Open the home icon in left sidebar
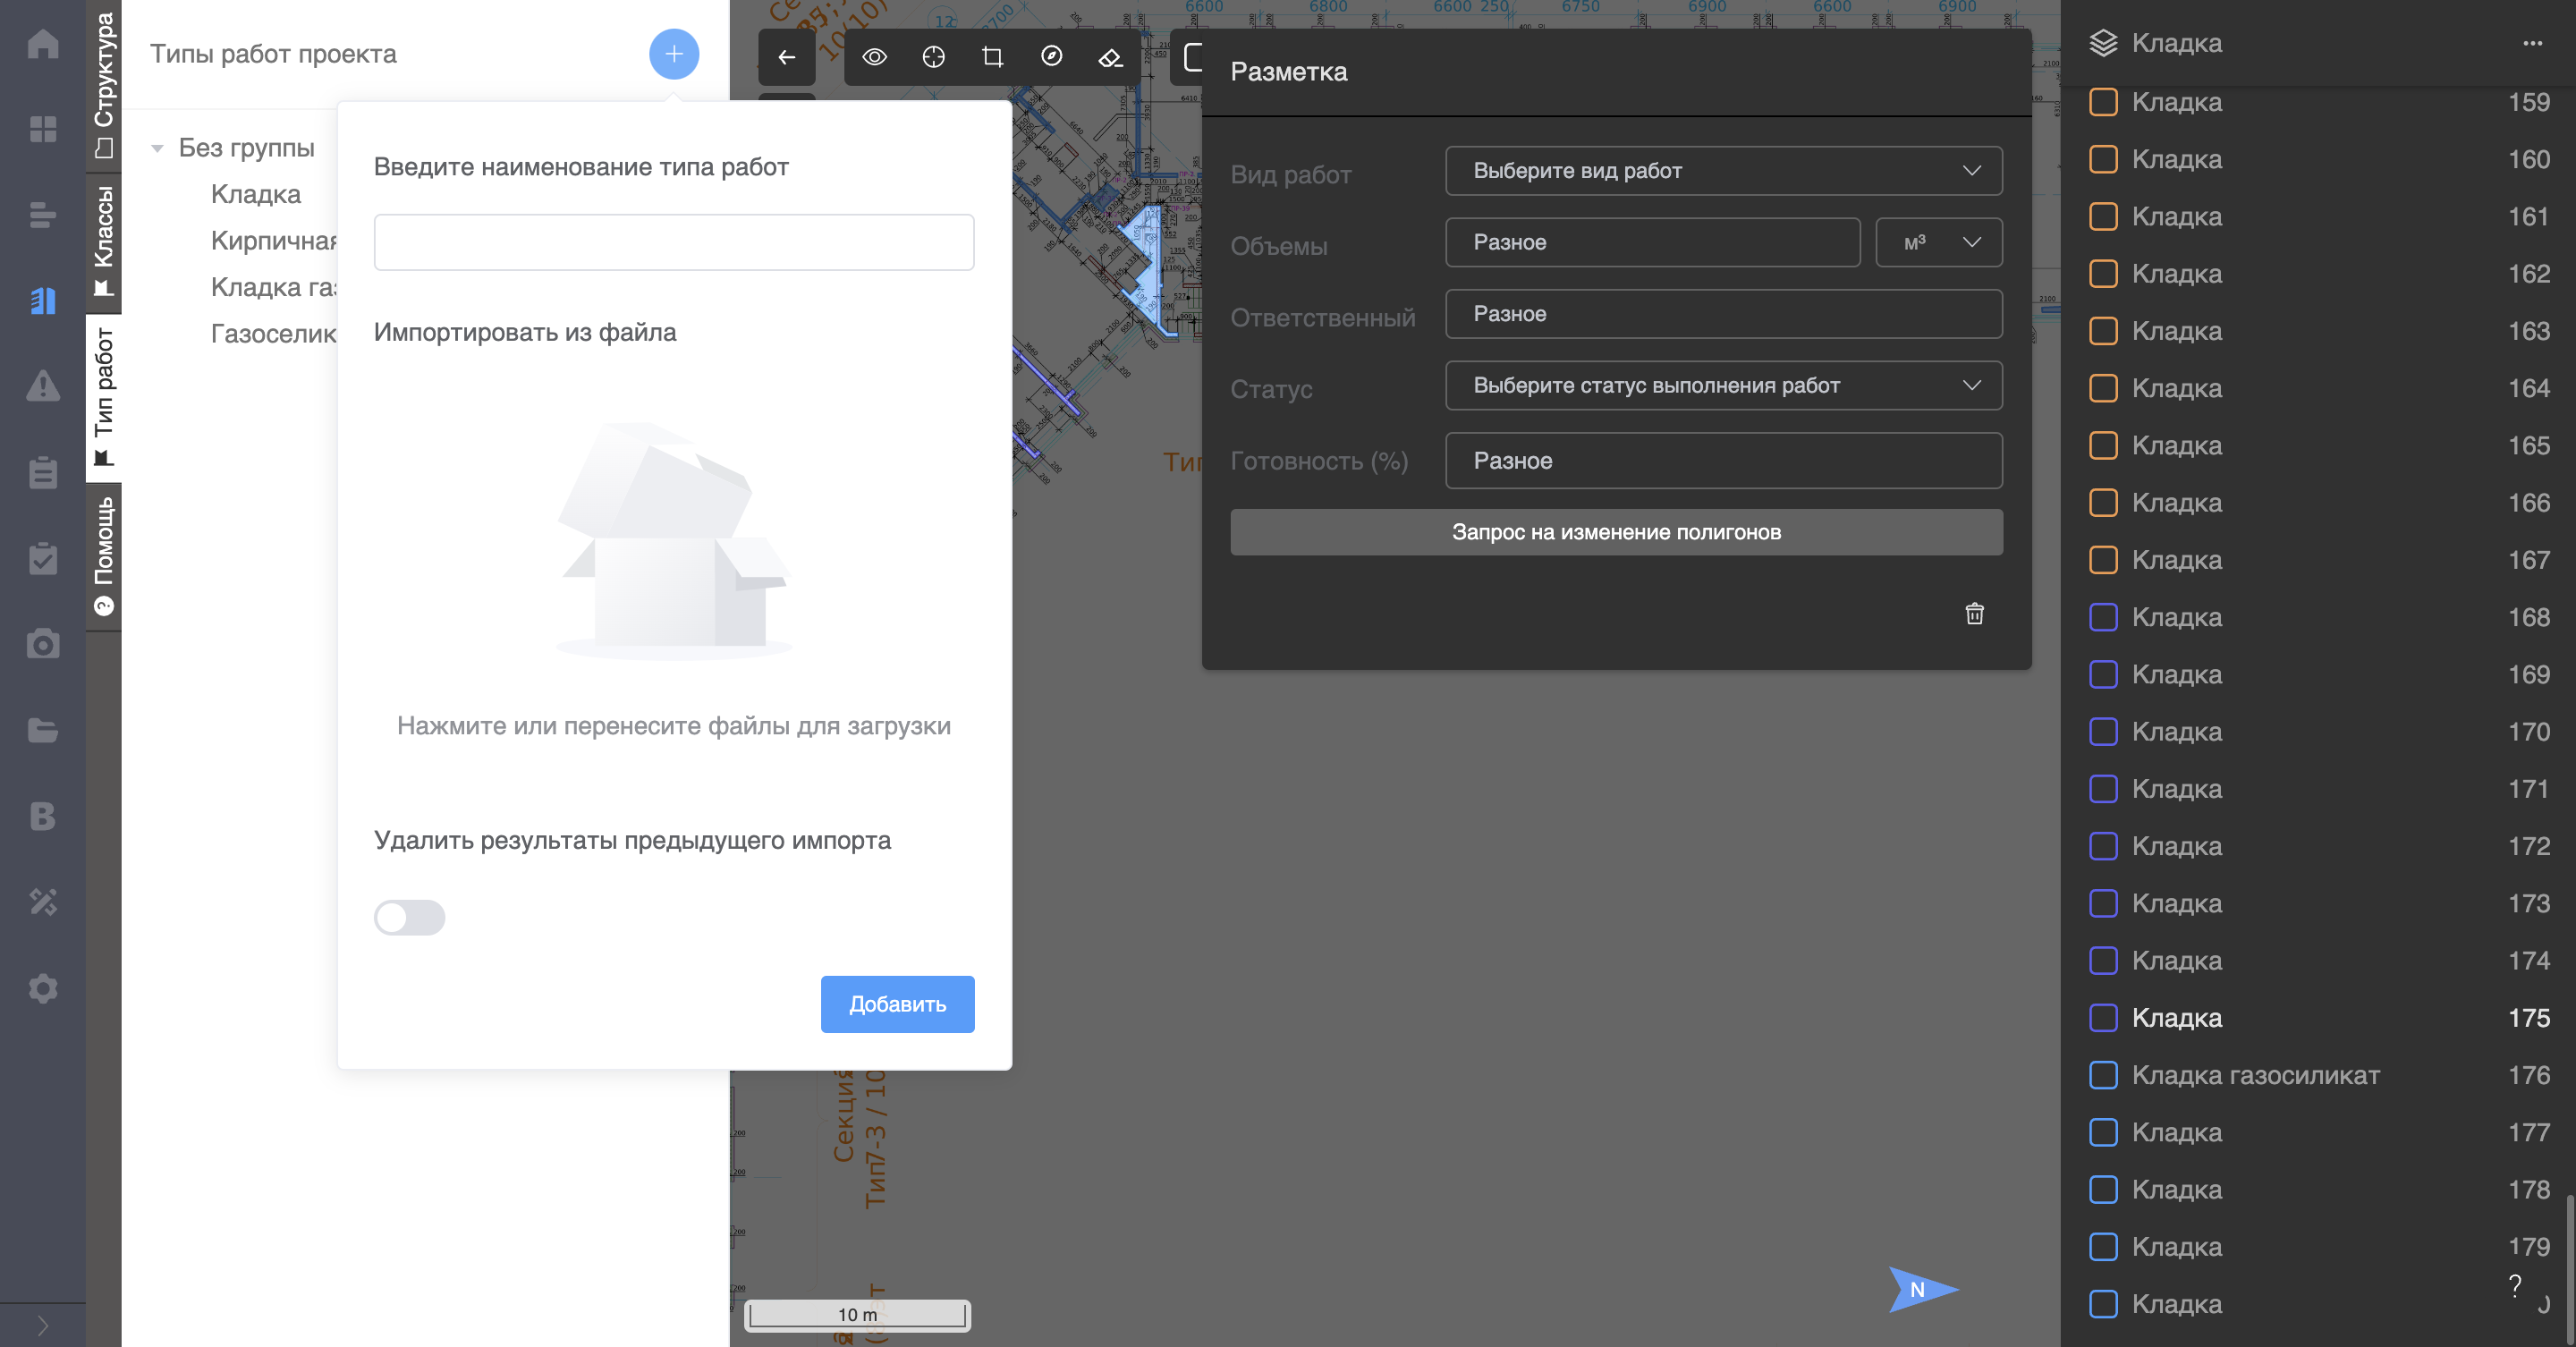 tap(43, 43)
